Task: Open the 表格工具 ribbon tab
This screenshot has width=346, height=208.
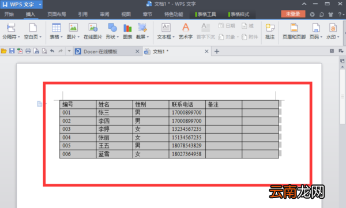Action: (206, 14)
